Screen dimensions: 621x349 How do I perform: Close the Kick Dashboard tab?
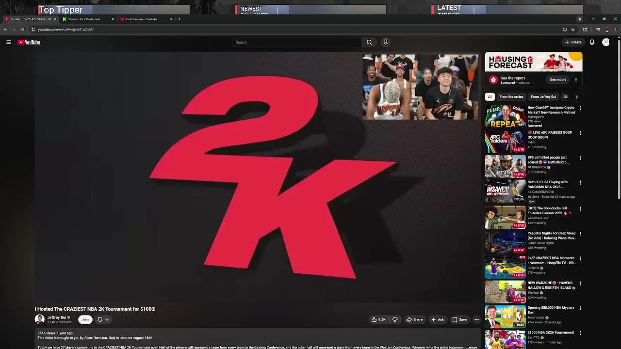point(113,19)
